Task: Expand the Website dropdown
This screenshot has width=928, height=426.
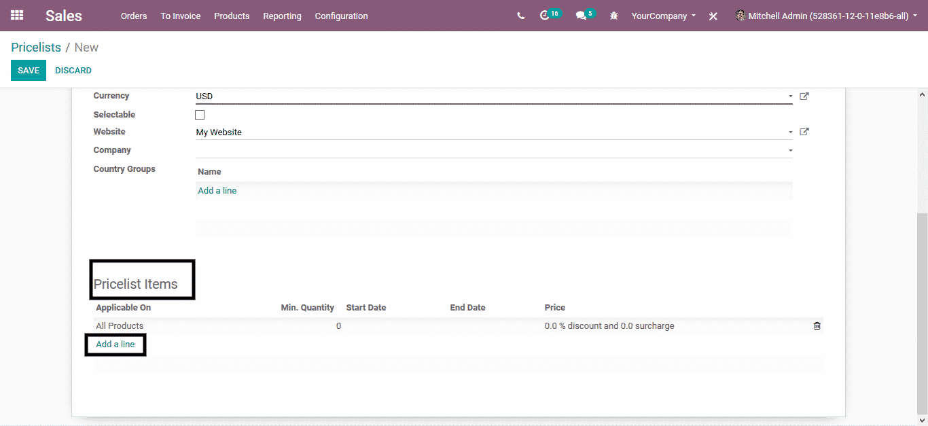Action: [790, 132]
